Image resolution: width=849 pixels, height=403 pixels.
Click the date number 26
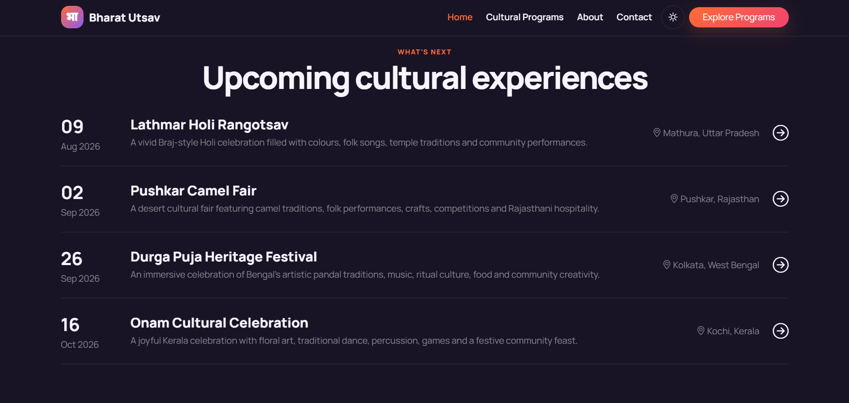[72, 259]
